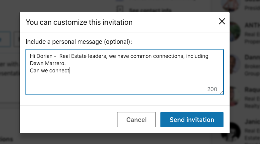The height and width of the screenshot is (144, 260).
Task: Click the blurred blue-outlined button behind dialog
Action: [x=5, y=40]
